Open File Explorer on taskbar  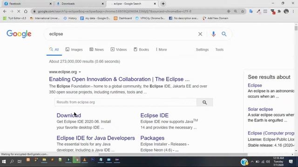click(44, 160)
